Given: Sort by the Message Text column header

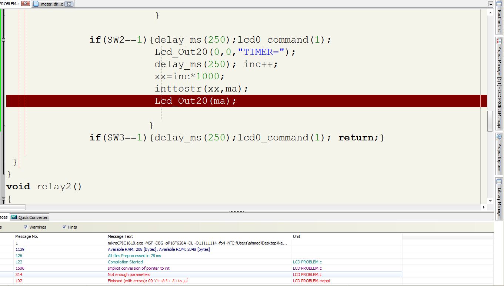Looking at the screenshot, I should tap(120, 236).
